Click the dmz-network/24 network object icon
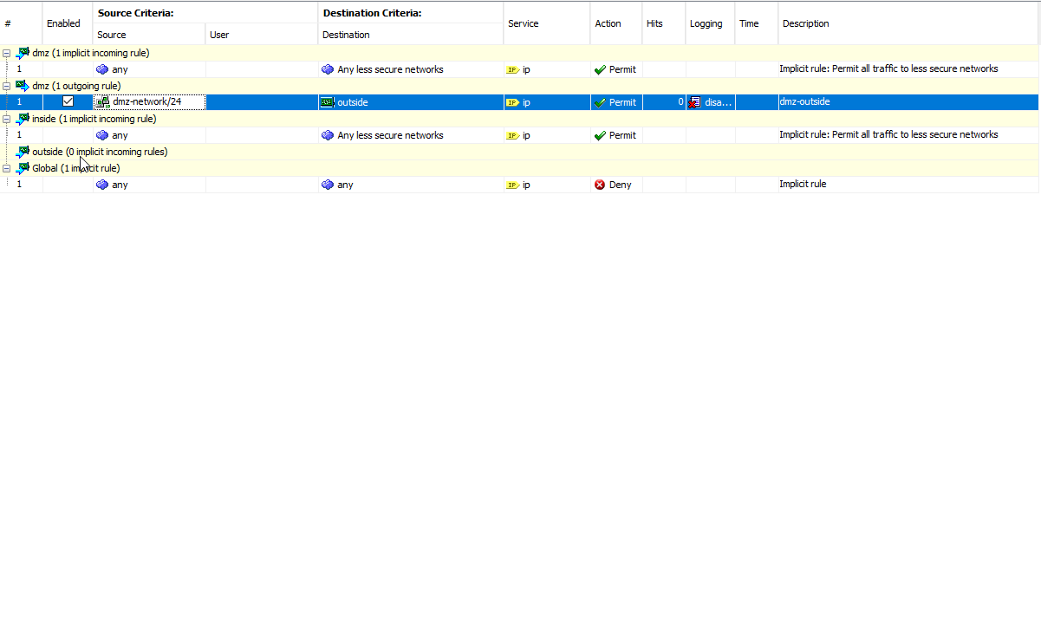The width and height of the screenshot is (1041, 624). click(103, 101)
